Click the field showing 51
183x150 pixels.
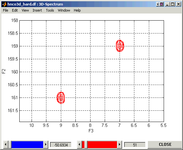pos(135,145)
